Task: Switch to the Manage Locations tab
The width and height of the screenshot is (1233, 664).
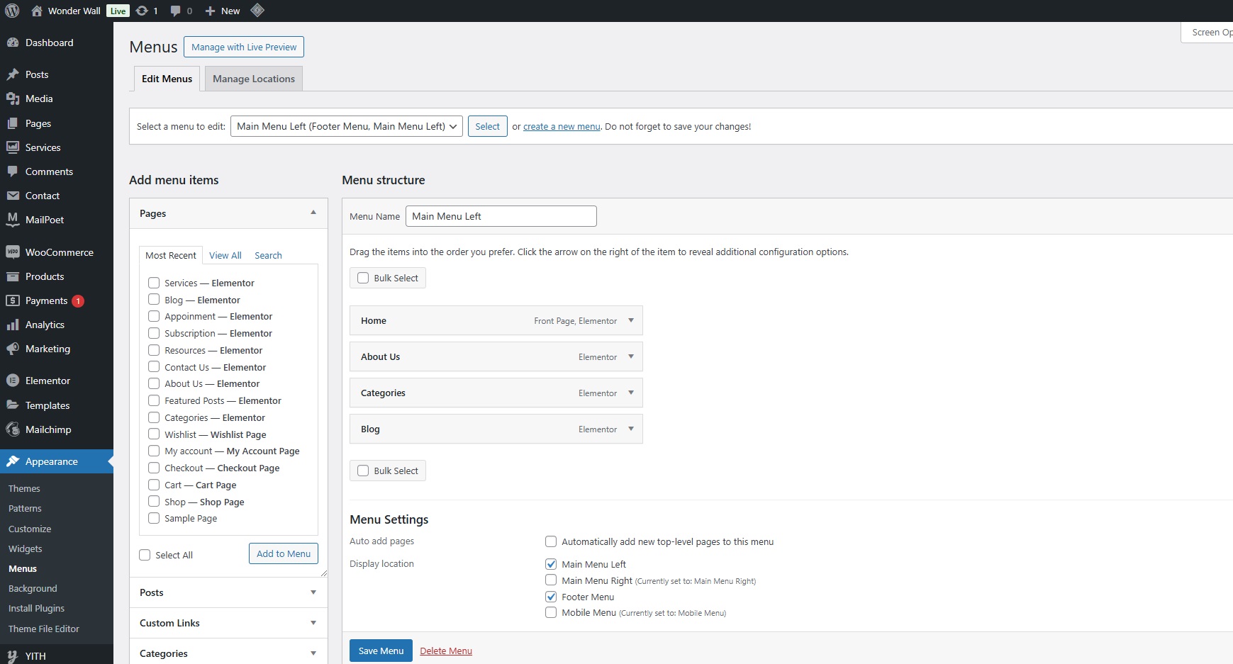Action: (x=253, y=79)
